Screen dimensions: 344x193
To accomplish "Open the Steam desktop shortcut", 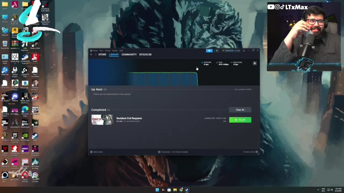I will [x=35, y=137].
